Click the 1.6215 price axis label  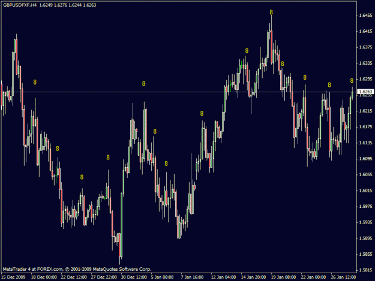point(365,111)
